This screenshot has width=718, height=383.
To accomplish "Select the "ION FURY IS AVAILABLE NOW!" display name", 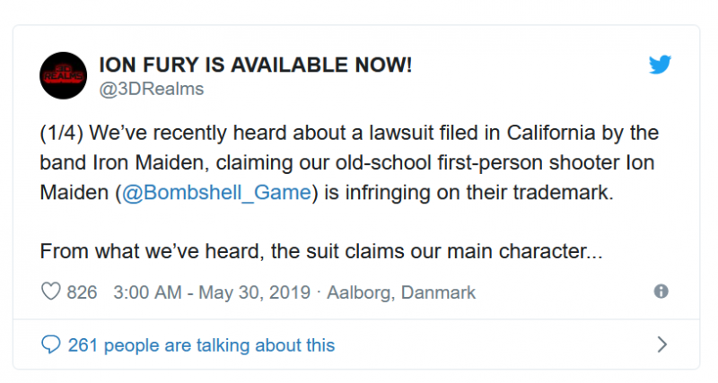I will [x=256, y=65].
